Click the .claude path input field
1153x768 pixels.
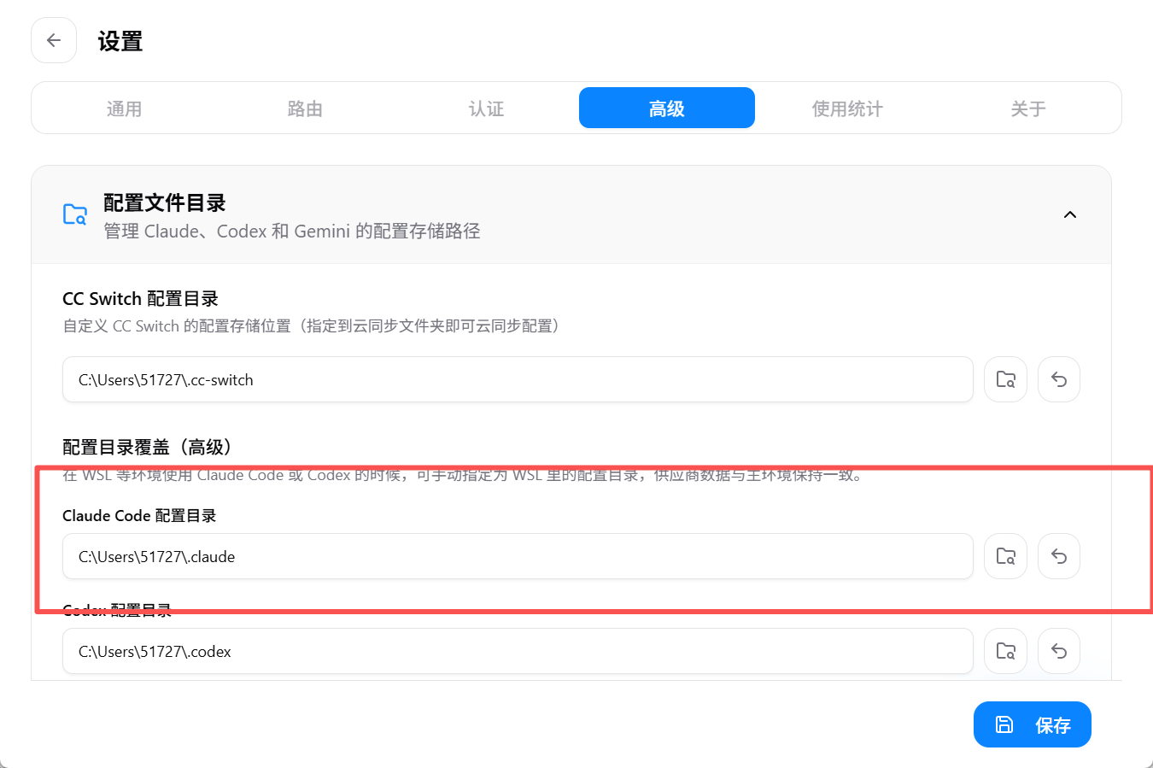pos(518,556)
